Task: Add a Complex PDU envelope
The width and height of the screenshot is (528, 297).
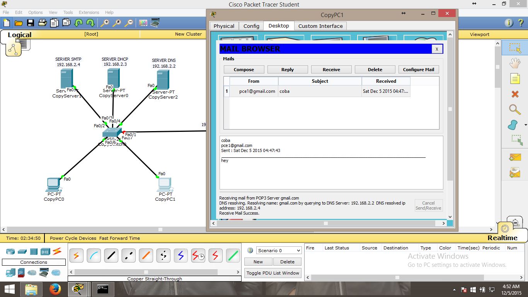Action: pos(514,172)
